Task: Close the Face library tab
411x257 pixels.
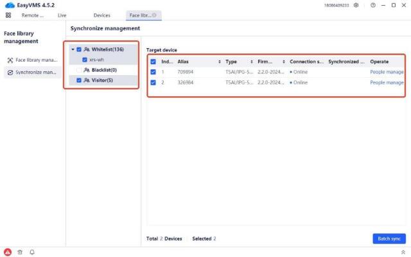Action: point(154,15)
